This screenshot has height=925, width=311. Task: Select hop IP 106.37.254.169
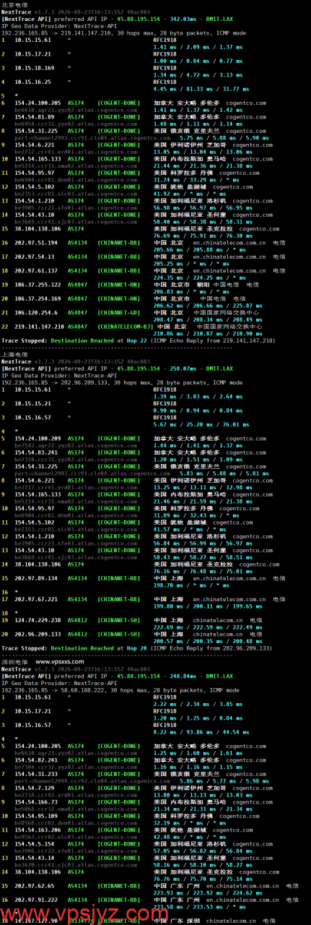[37, 298]
